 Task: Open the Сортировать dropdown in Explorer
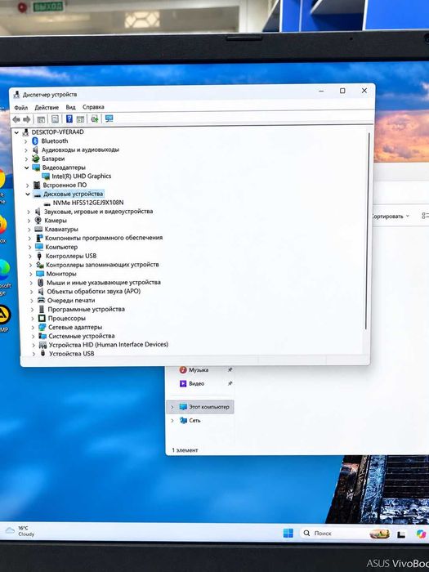391,217
